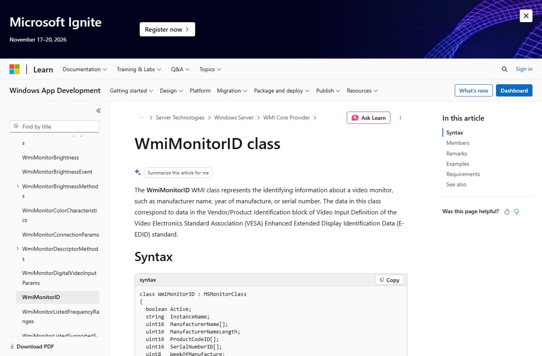Open the Platform menu item
Image resolution: width=542 pixels, height=356 pixels.
tap(200, 91)
